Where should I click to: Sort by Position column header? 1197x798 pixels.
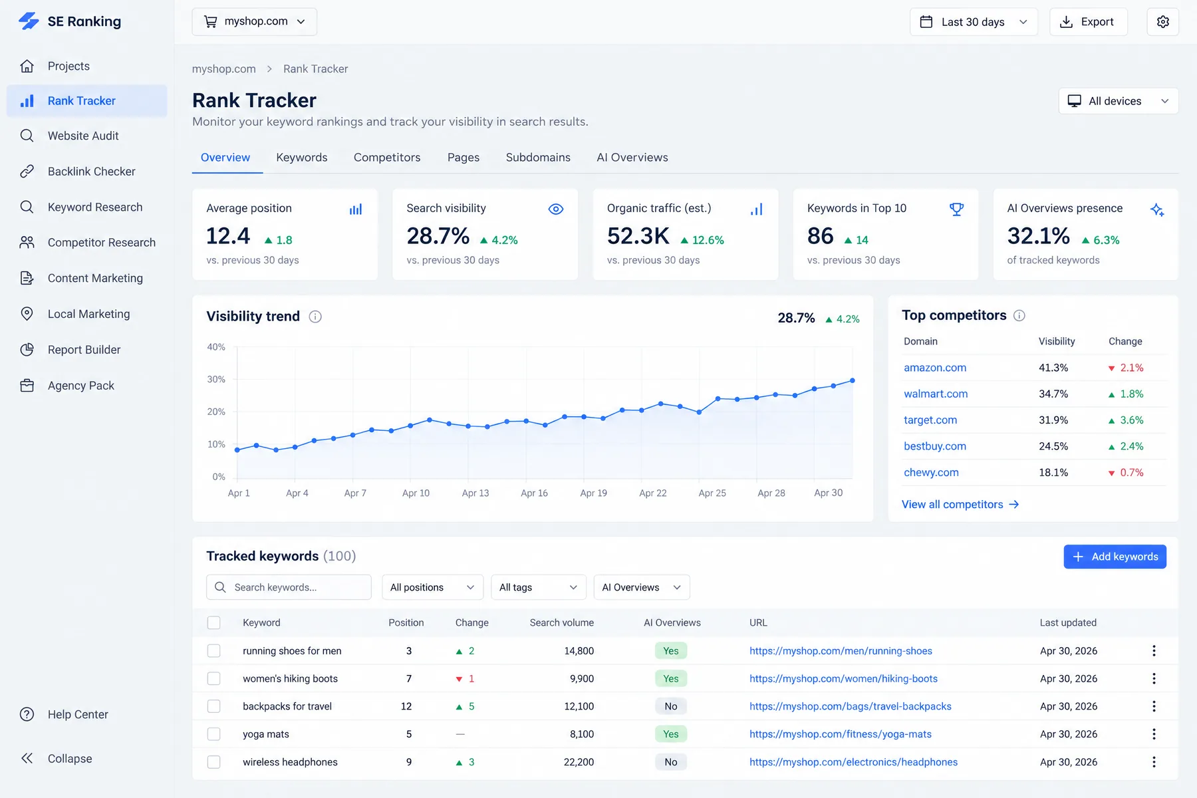[406, 623]
